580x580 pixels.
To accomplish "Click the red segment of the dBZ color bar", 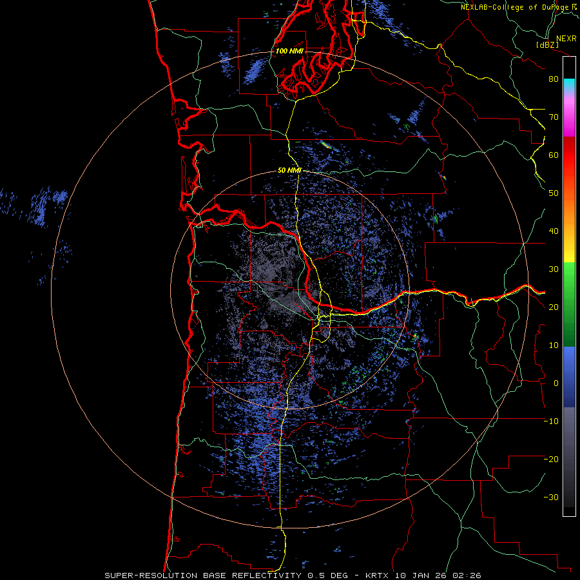I will (x=569, y=155).
